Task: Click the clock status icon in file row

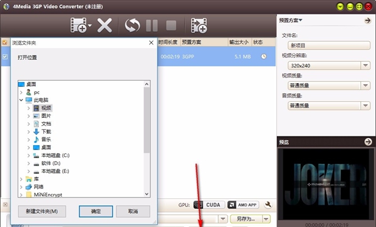Action: [264, 56]
